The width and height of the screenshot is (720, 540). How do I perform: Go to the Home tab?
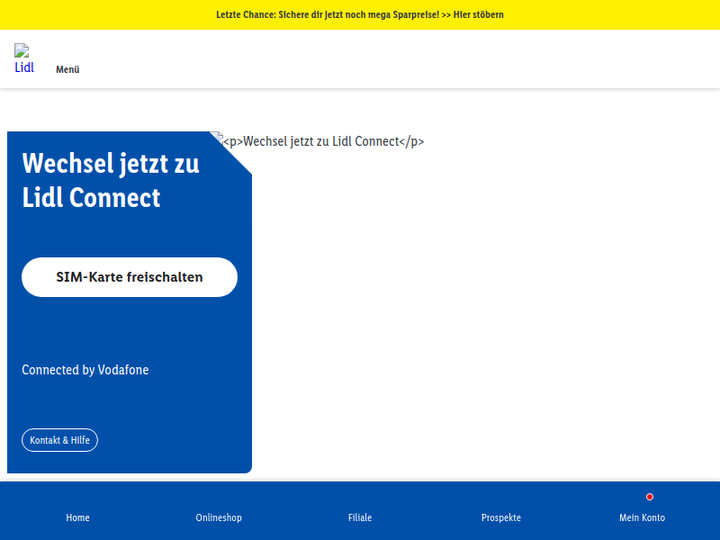[x=77, y=517]
